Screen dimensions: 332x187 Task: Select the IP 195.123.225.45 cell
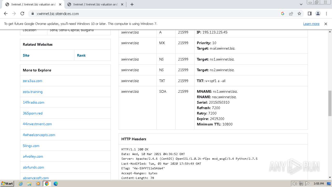(x=212, y=32)
